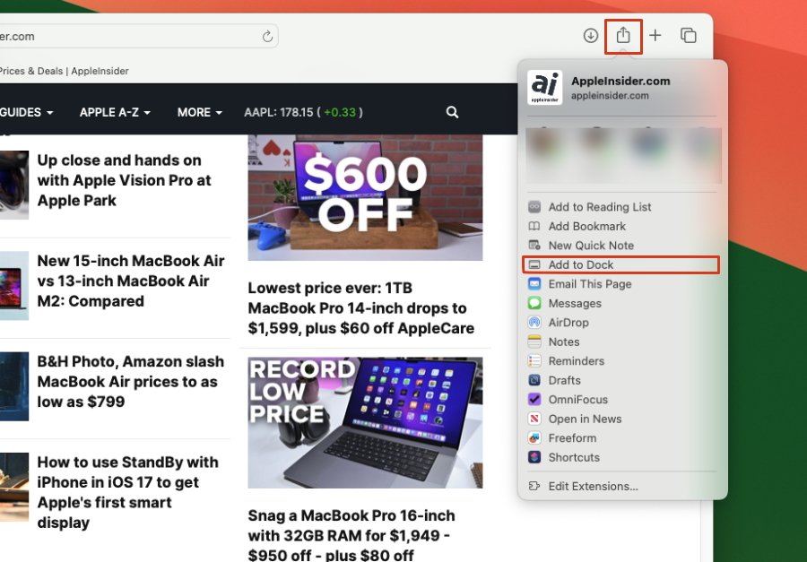807x562 pixels.
Task: Open the Downloads icon in the toolbar
Action: click(590, 36)
